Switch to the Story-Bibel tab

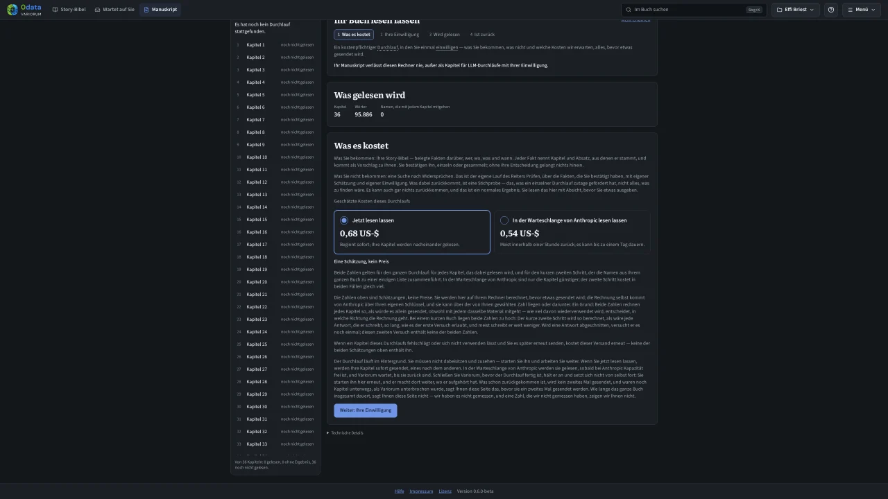(x=69, y=10)
